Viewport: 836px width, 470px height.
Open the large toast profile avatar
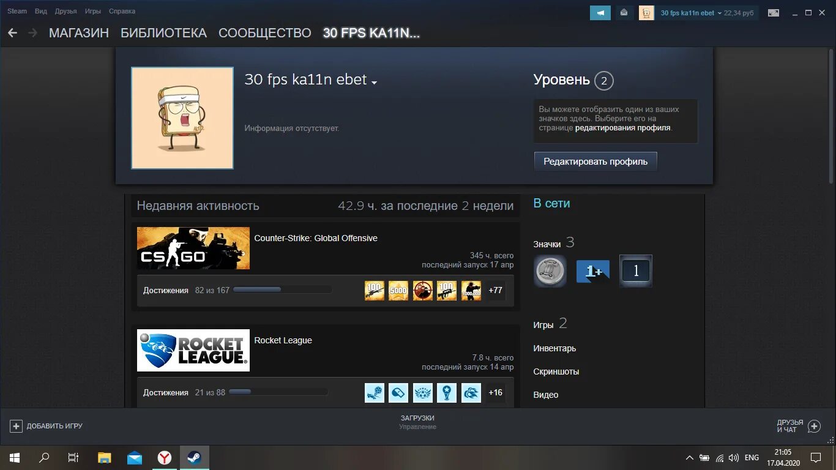click(x=182, y=118)
